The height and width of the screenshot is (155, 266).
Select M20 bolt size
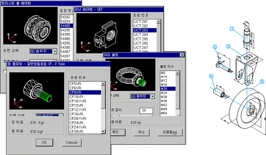point(168,89)
